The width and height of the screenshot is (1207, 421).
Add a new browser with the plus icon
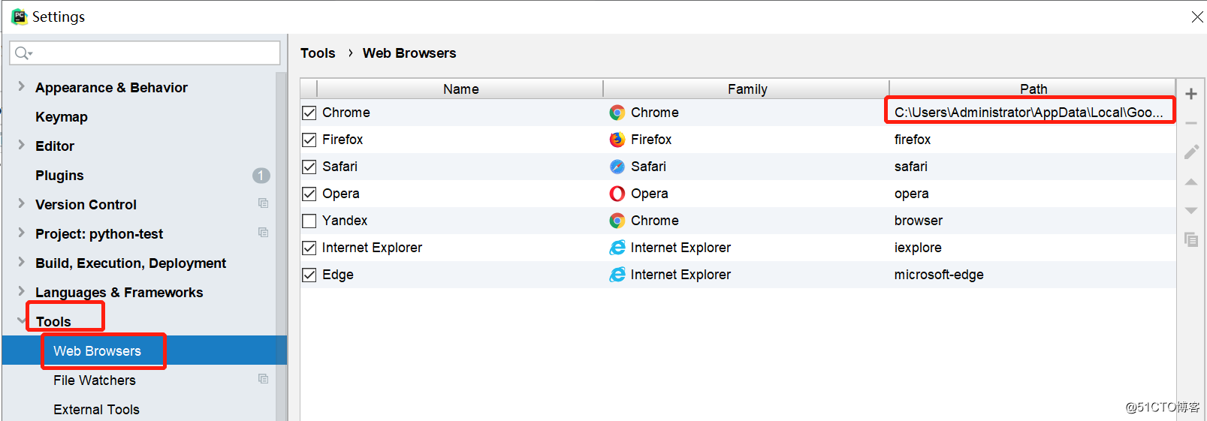tap(1190, 94)
